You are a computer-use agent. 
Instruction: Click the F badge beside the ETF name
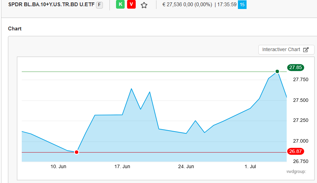[99, 5]
